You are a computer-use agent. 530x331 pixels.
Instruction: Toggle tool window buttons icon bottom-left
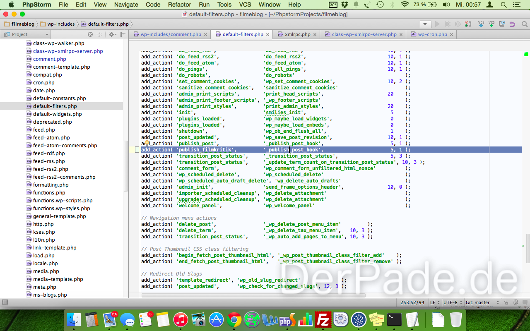pos(5,303)
